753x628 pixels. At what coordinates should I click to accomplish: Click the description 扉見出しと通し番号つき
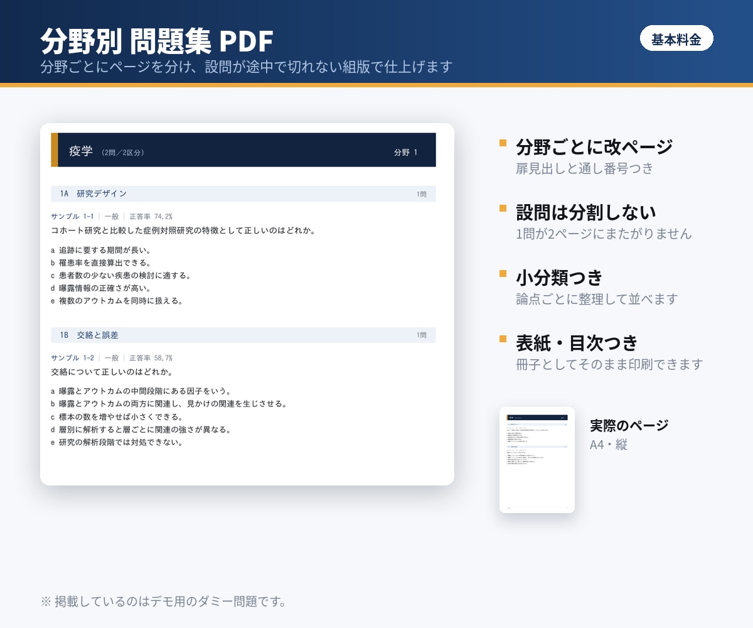[x=584, y=168]
